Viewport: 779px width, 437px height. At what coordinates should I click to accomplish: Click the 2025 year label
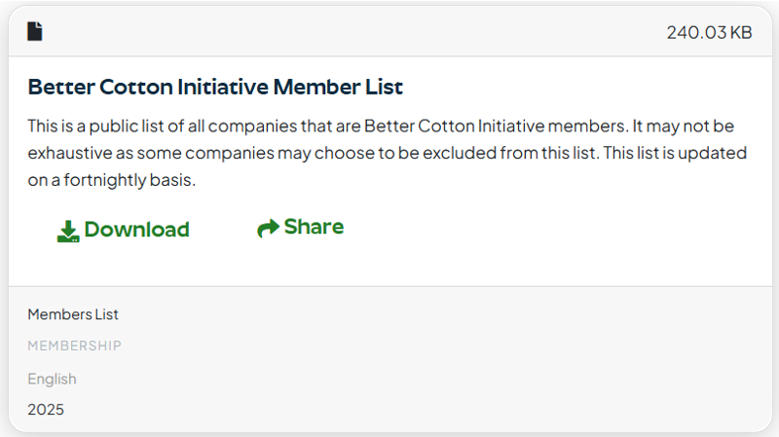tap(46, 410)
